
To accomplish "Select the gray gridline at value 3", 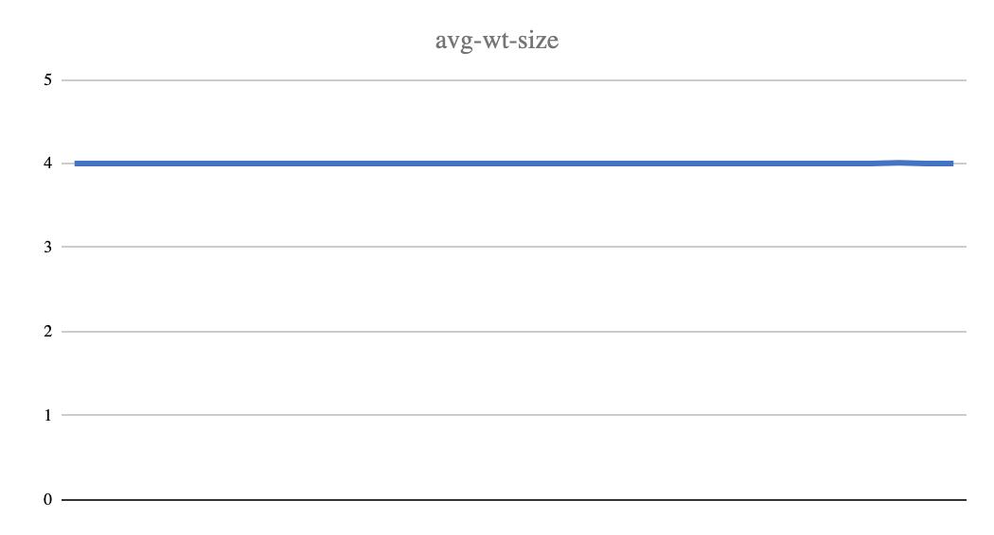I will pos(513,247).
